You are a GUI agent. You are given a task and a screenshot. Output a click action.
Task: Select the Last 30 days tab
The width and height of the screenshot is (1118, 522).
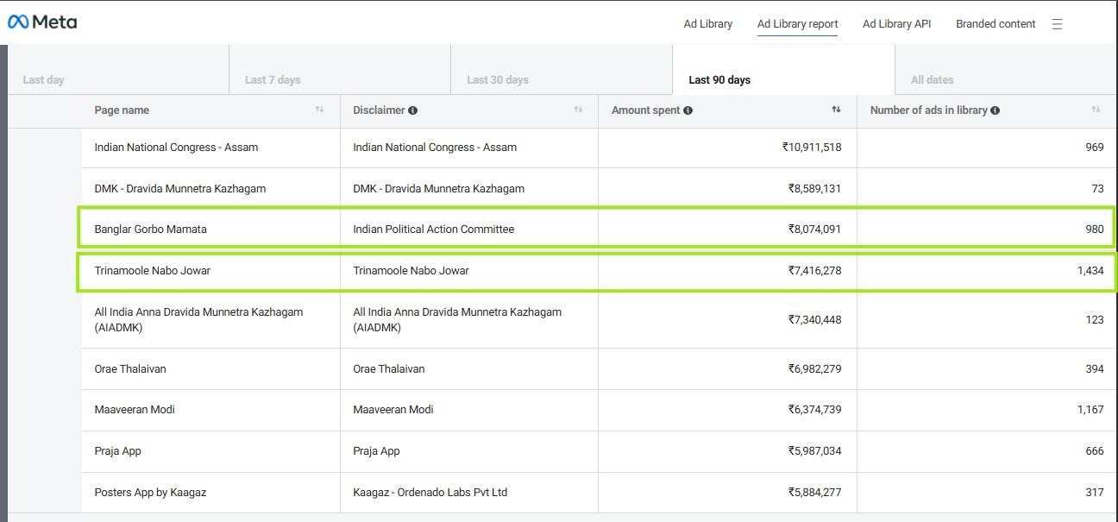497,79
